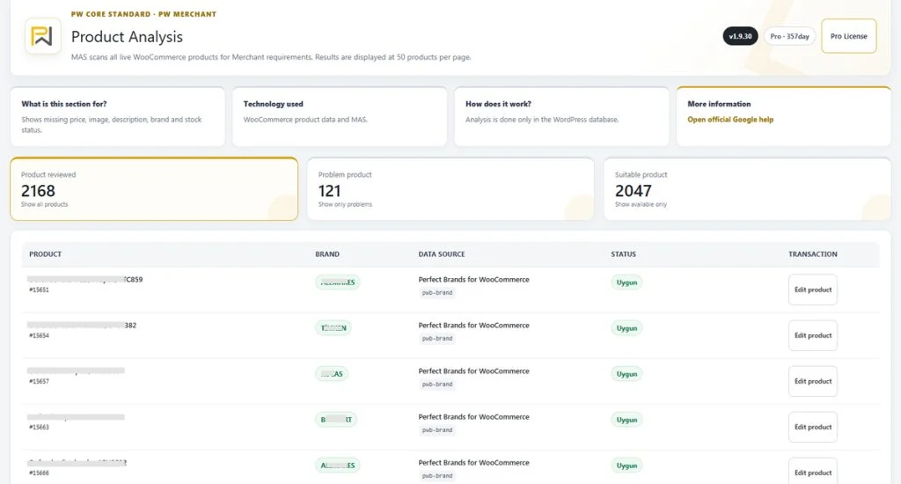This screenshot has height=484, width=901.
Task: Click pwb-brand tag in row #15666
Action: click(437, 476)
